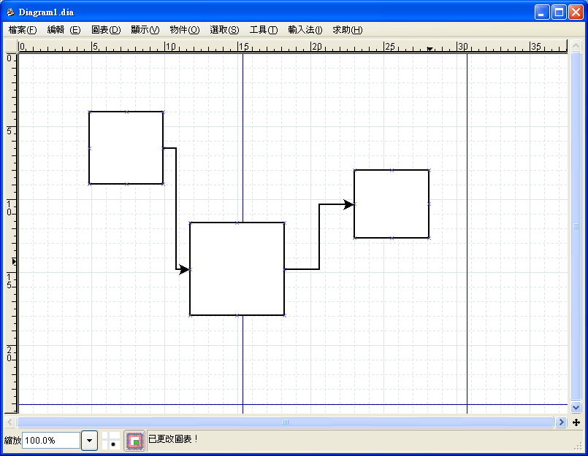Click the horizontal scrollbar left arrow
The image size is (588, 456).
[10, 422]
